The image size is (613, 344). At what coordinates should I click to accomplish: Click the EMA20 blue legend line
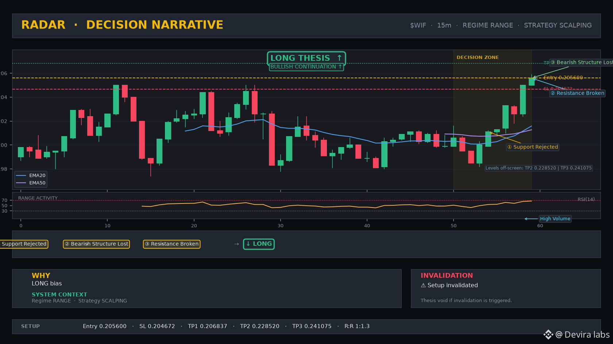[x=21, y=175]
